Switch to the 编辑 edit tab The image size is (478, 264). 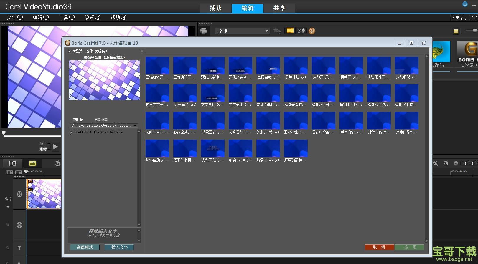pos(248,8)
